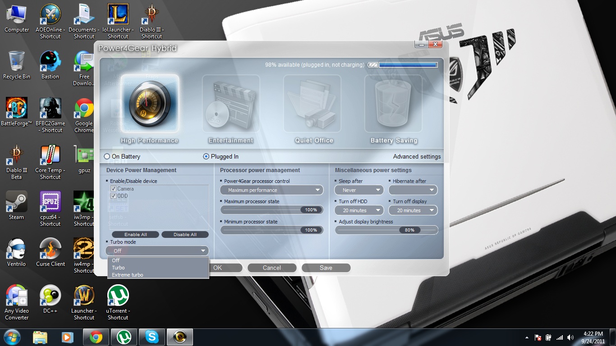Launch the lol.launcher shortcut icon
Screen dimensions: 616x346
click(118, 21)
